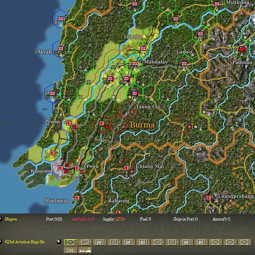Click the Rangoon city label
The width and height of the screenshot is (255, 255).
41,171
